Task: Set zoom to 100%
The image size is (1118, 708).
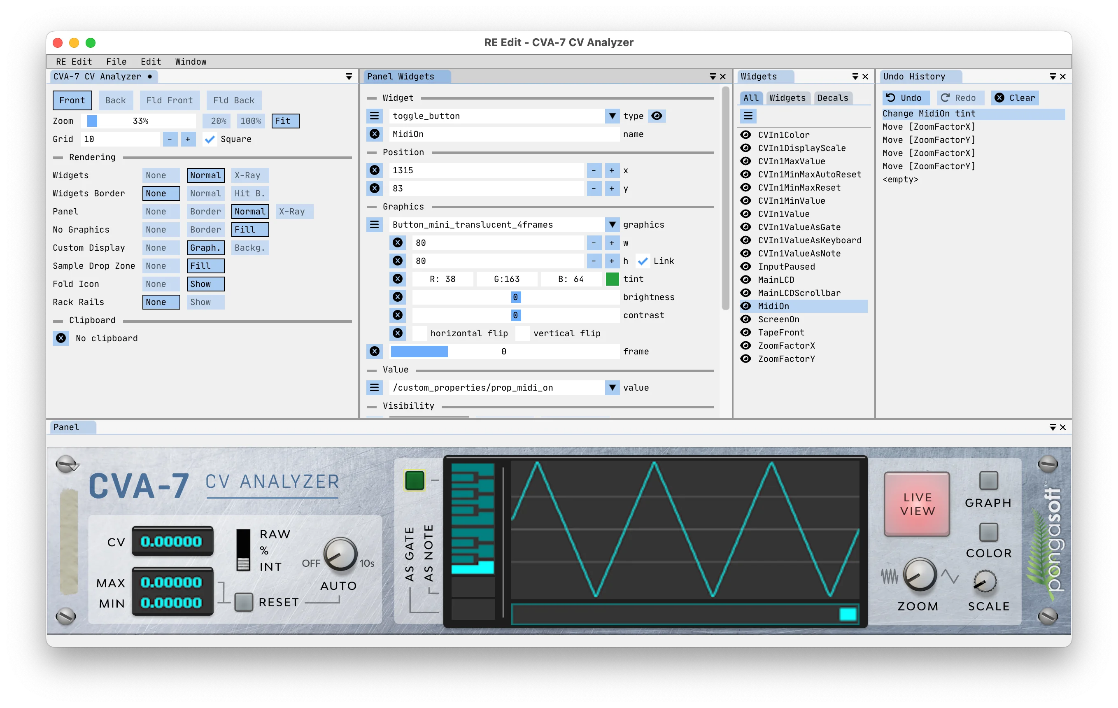Action: 251,121
